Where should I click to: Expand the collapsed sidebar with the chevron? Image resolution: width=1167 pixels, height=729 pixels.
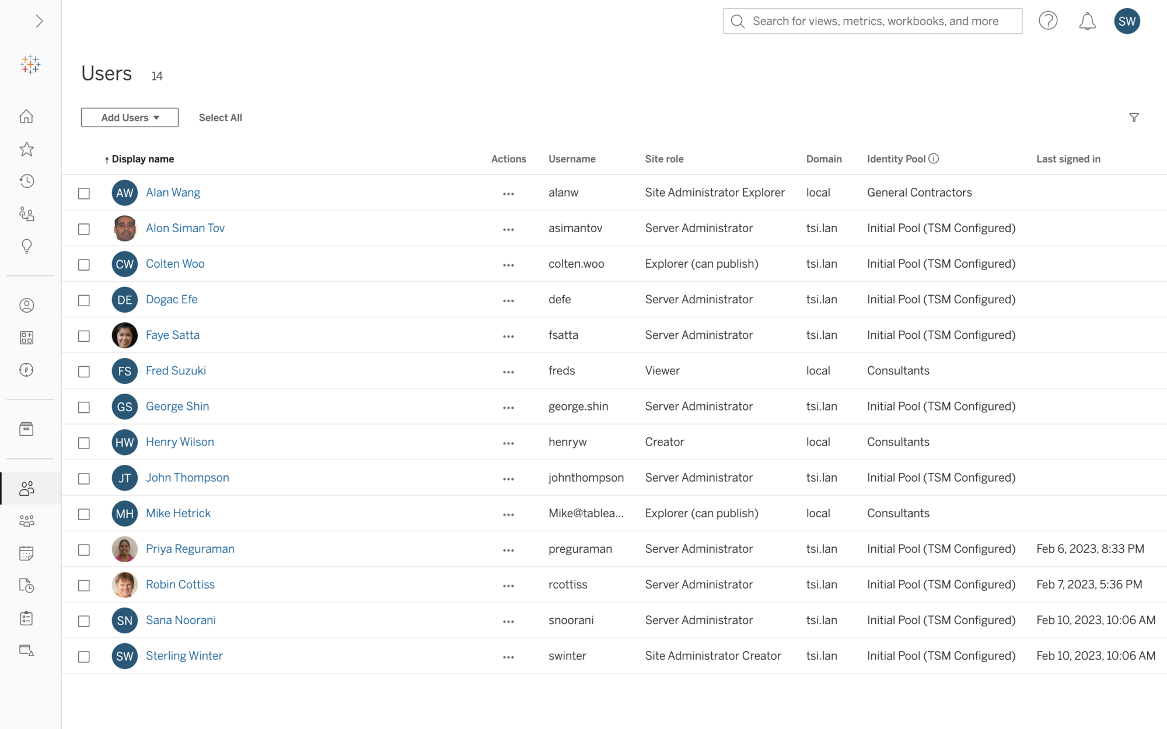coord(39,22)
